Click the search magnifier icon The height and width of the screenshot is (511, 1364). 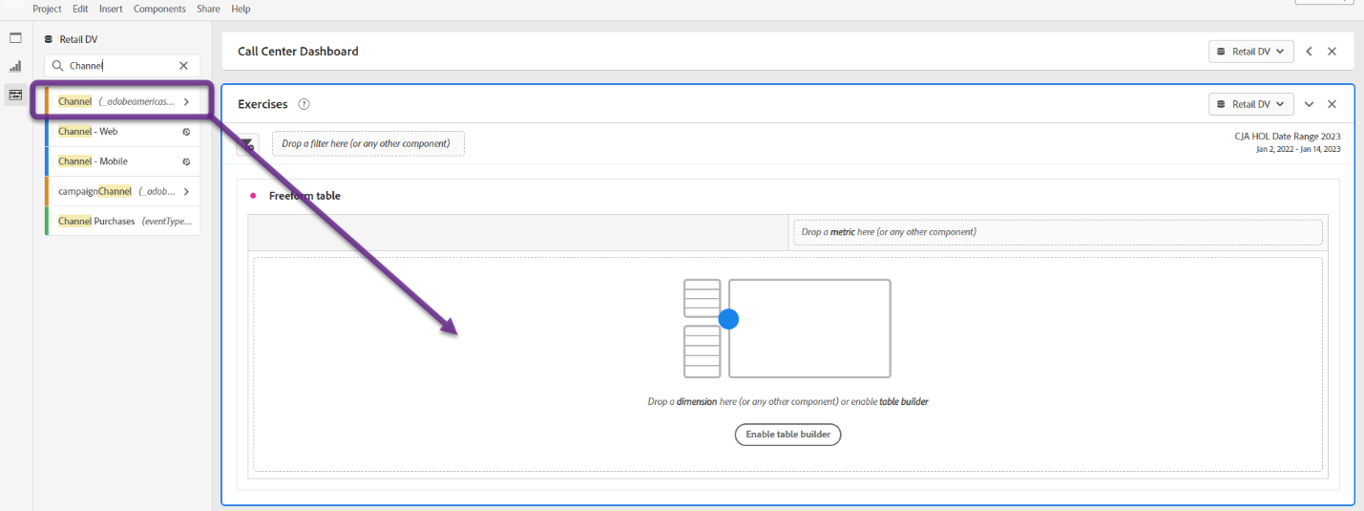click(57, 66)
